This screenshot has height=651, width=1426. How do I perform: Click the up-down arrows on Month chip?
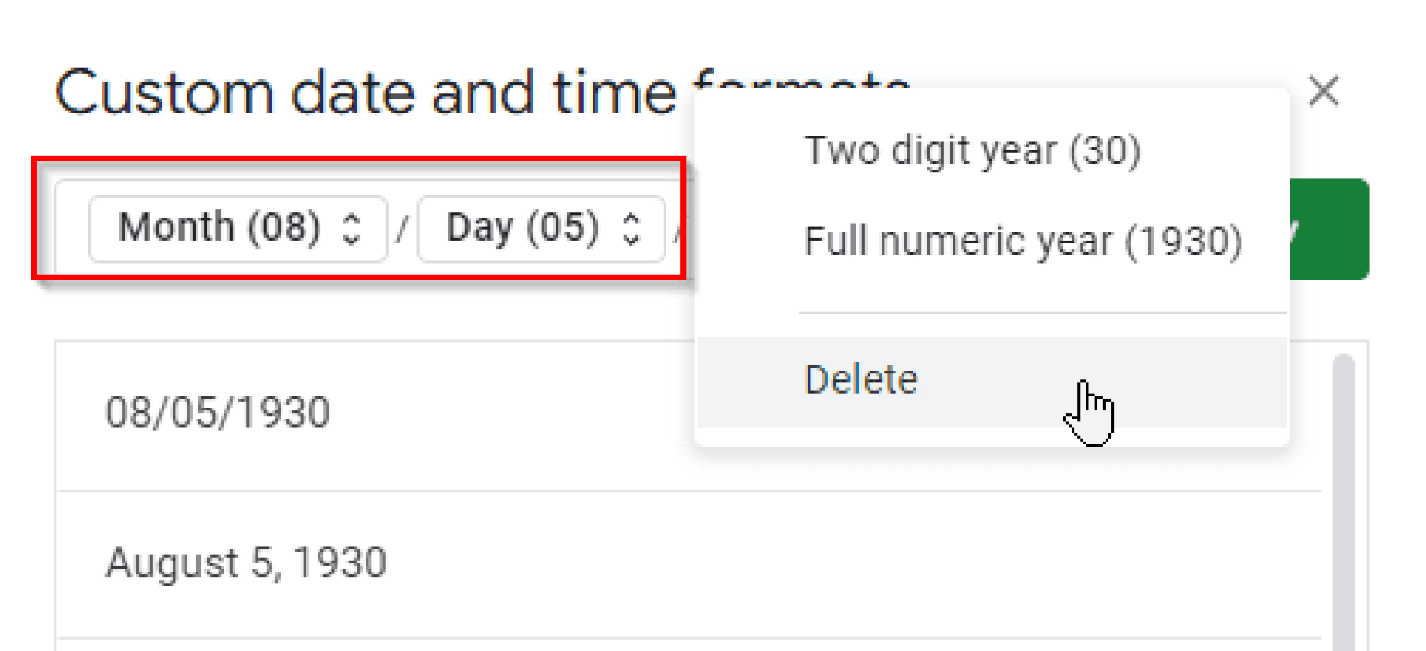click(x=352, y=228)
